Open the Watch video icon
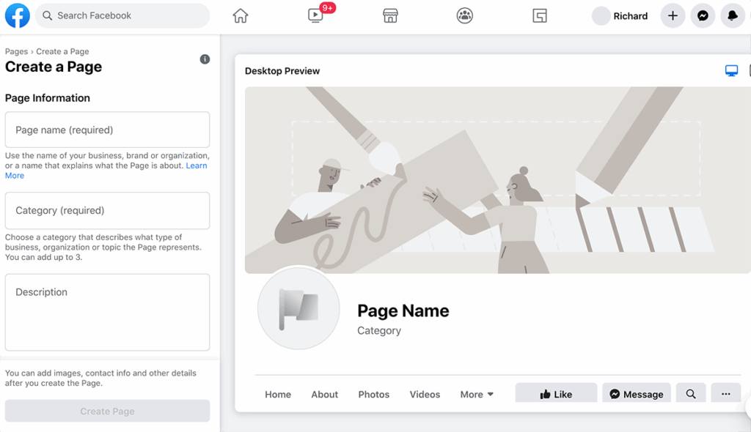 point(316,15)
